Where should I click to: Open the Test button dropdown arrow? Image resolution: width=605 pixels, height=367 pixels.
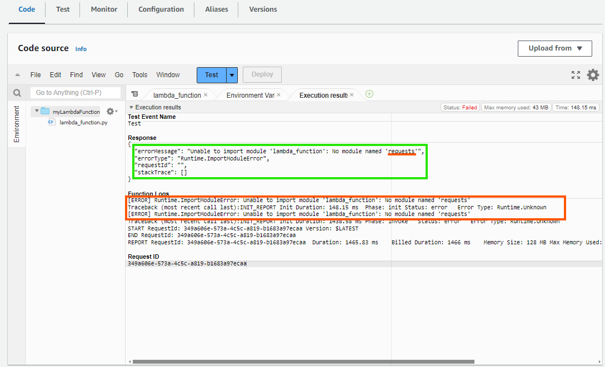coord(232,75)
